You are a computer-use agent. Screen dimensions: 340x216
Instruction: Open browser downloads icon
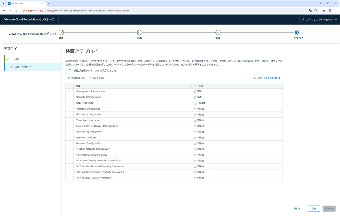(x=324, y=10)
